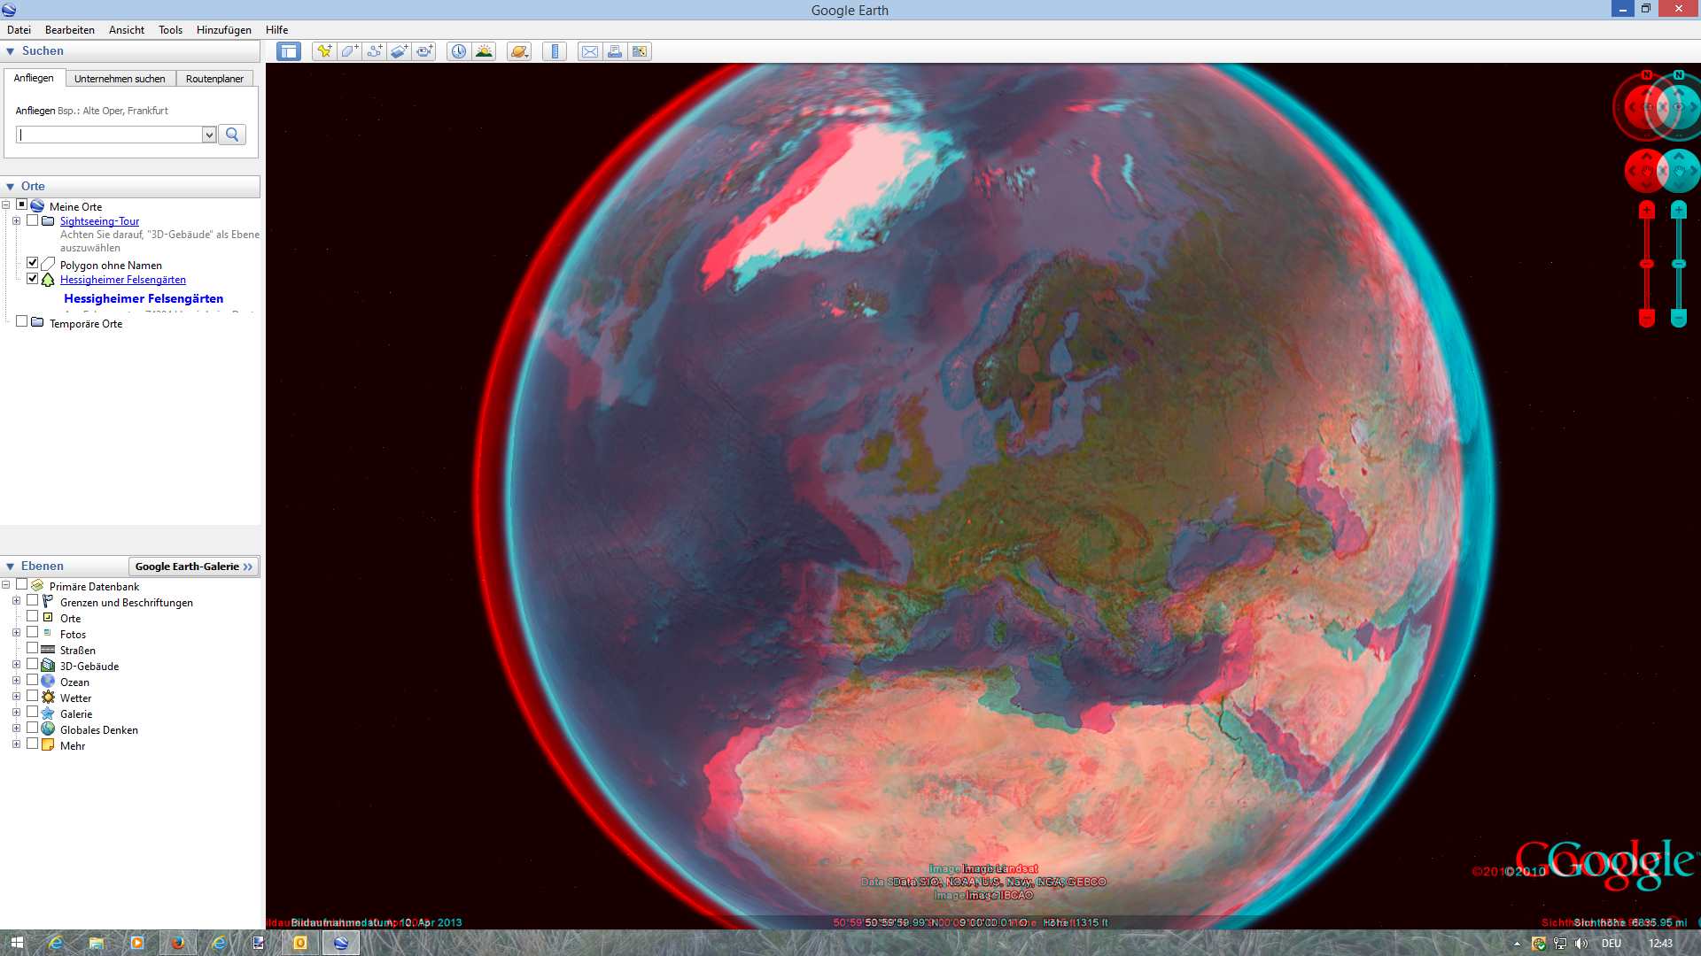Select the Ruler measurement tool
1701x956 pixels.
(555, 51)
